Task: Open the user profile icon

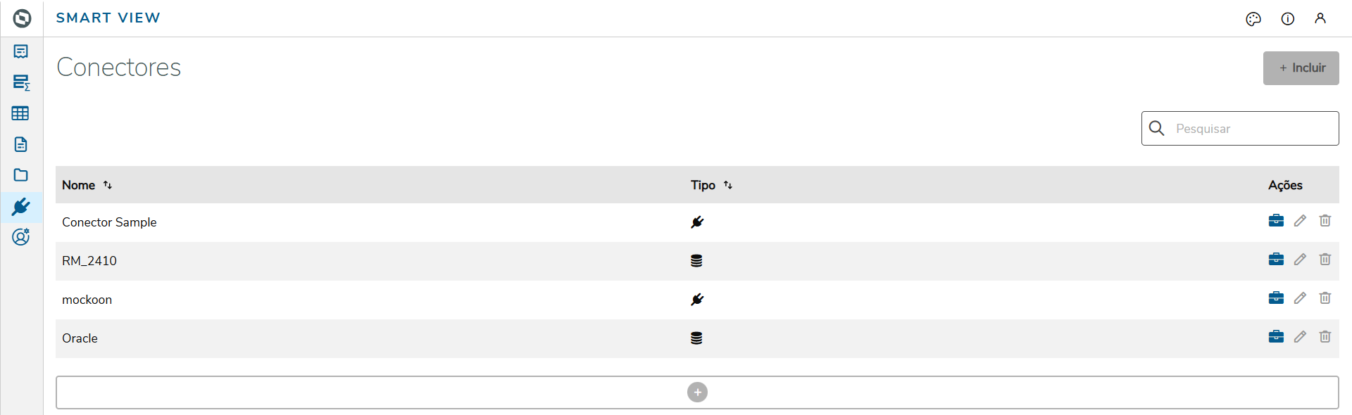Action: pyautogui.click(x=1320, y=19)
